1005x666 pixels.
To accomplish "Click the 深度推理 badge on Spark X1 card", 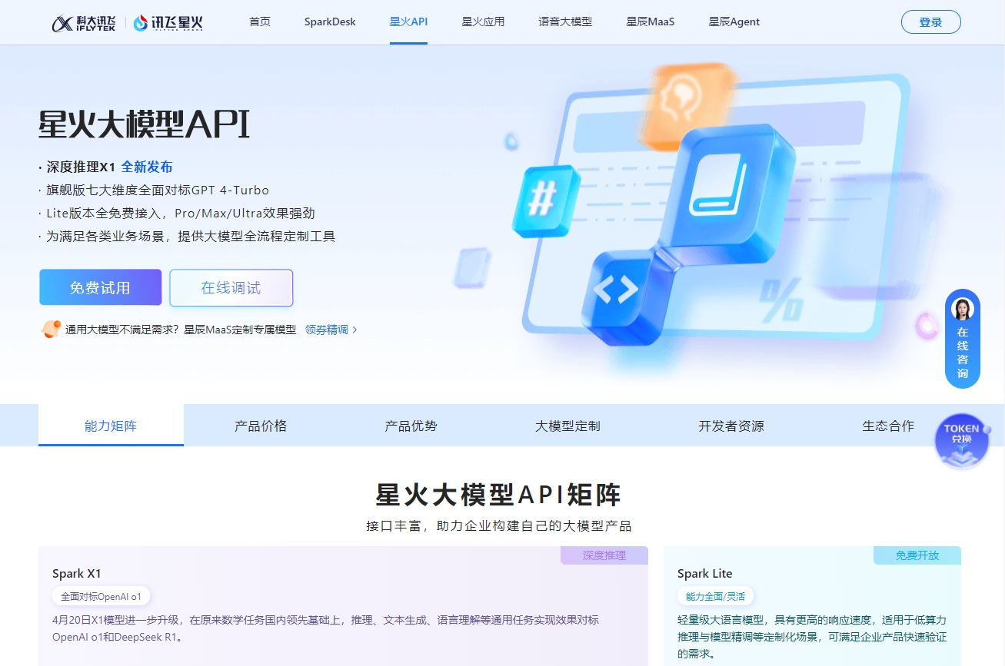I will (604, 555).
